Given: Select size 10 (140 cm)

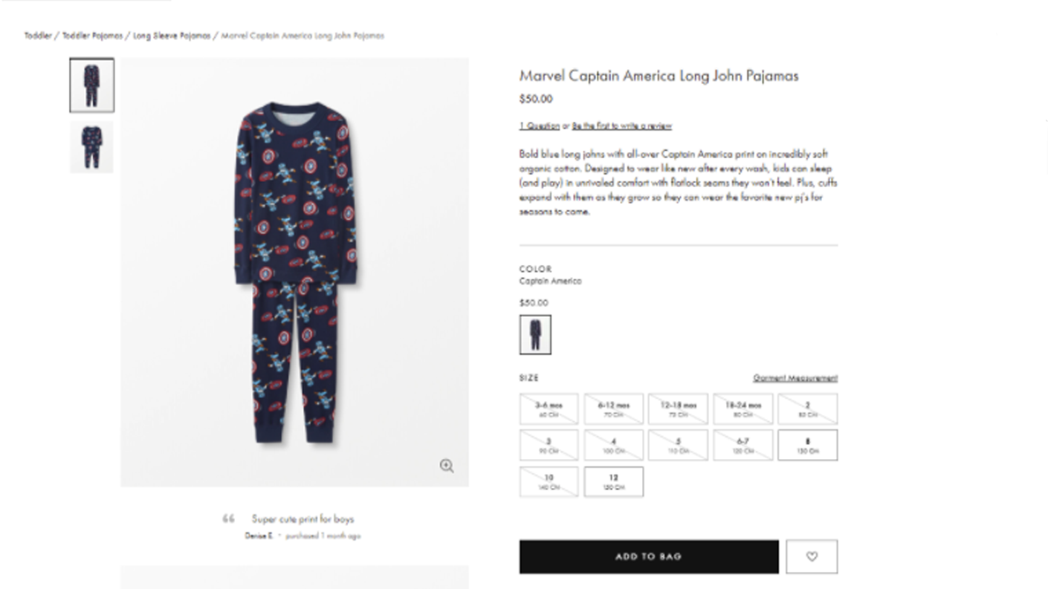Looking at the screenshot, I should pyautogui.click(x=549, y=482).
